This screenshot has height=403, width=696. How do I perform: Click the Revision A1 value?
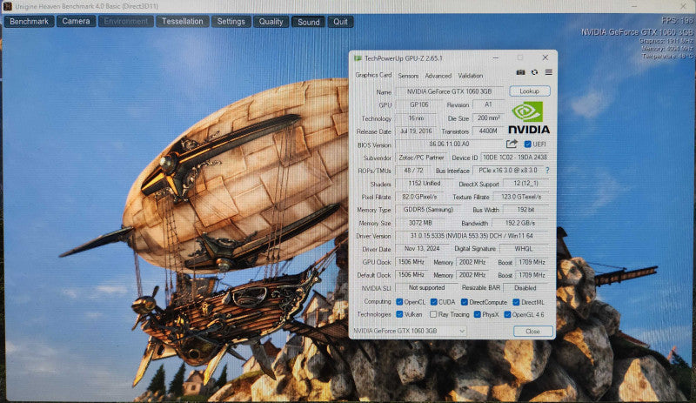488,104
